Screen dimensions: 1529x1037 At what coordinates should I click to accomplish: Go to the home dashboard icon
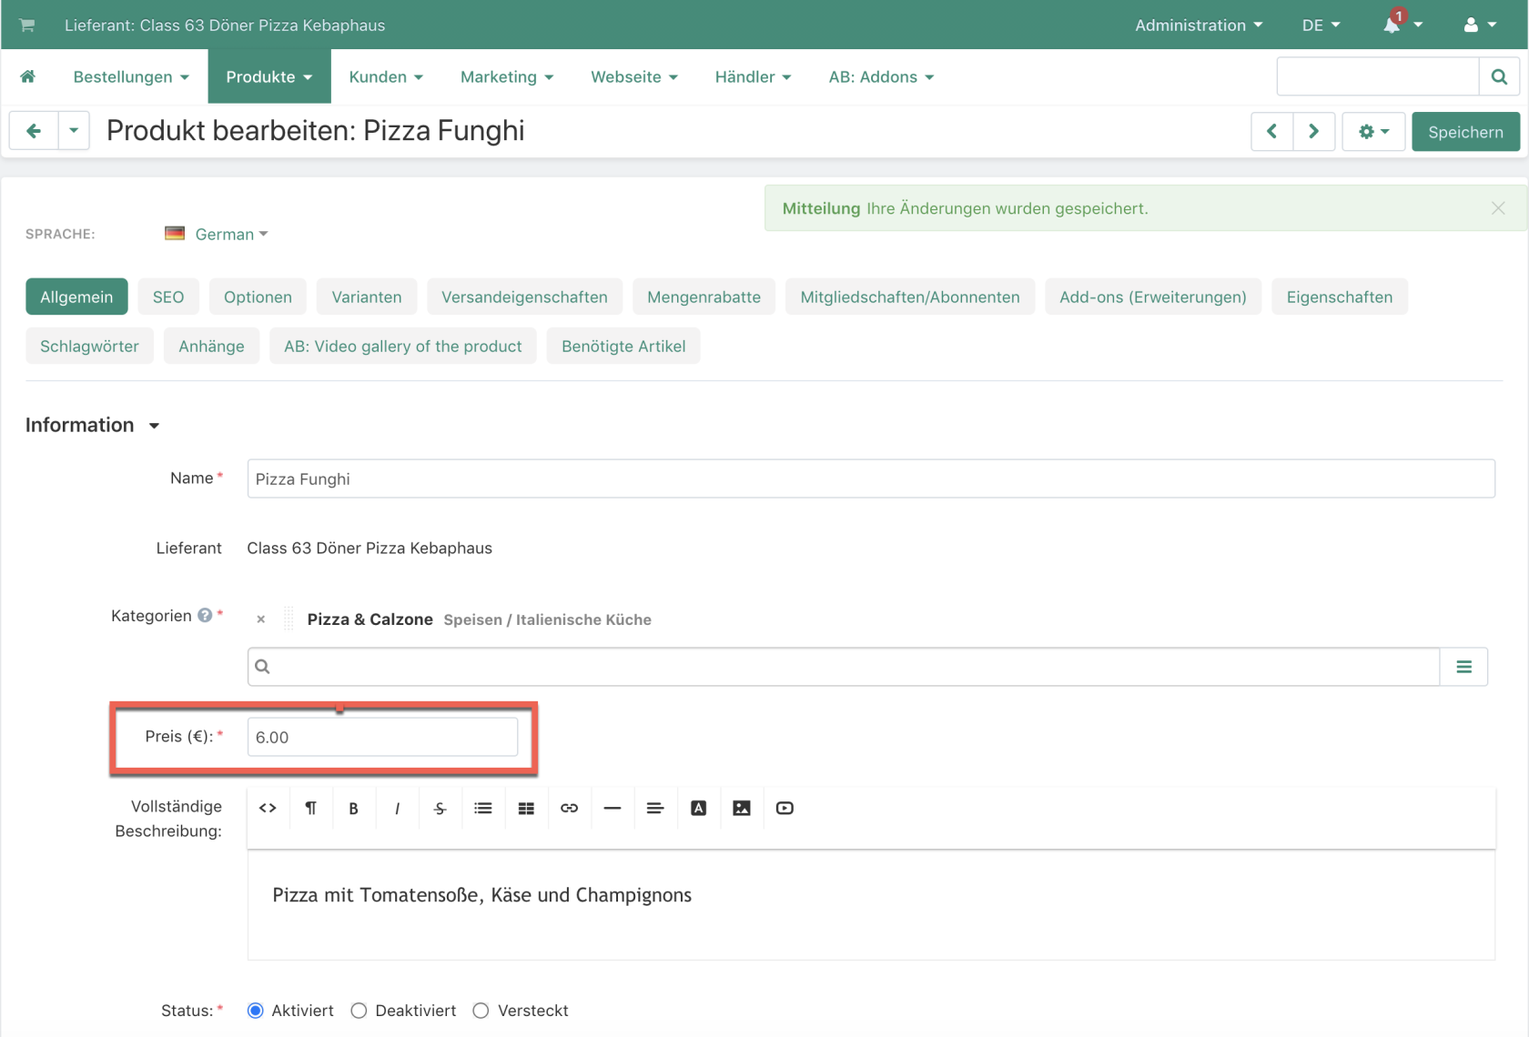pos(28,76)
